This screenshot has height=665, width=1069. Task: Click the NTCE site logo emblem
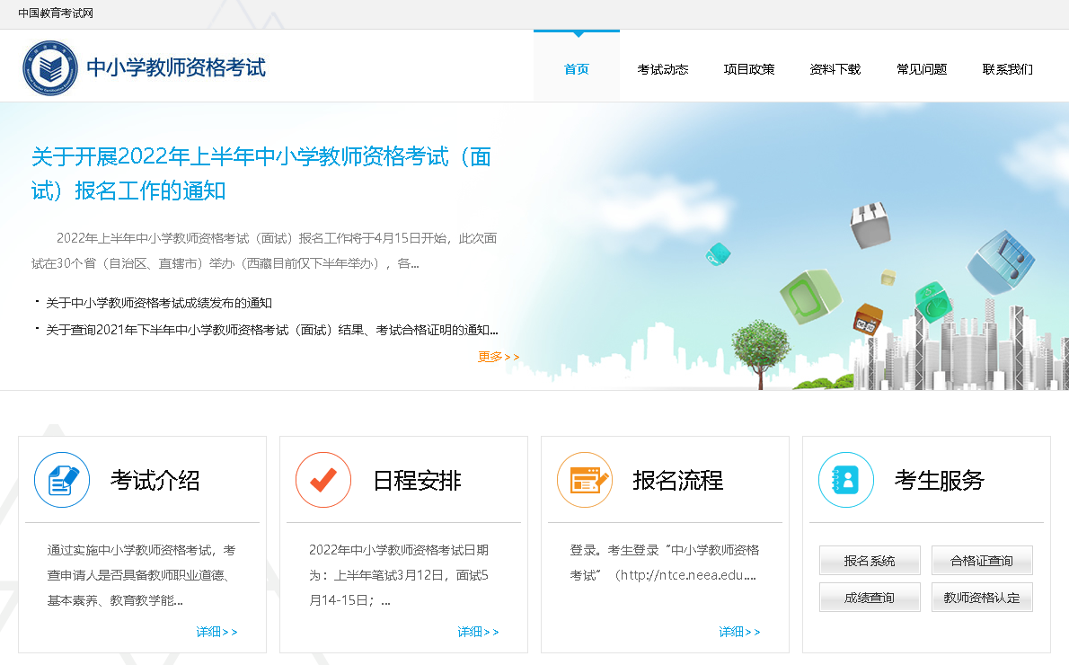(50, 68)
